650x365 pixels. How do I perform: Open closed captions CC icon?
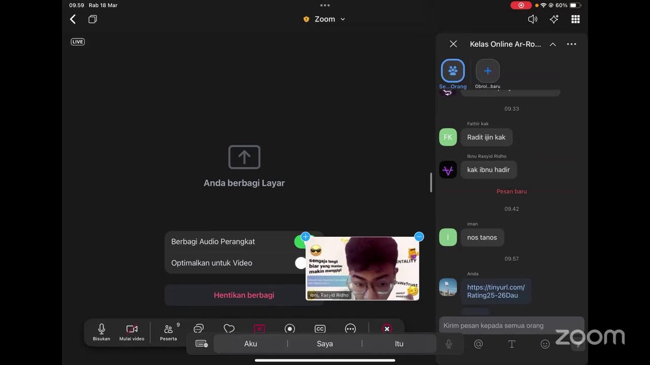pyautogui.click(x=320, y=329)
